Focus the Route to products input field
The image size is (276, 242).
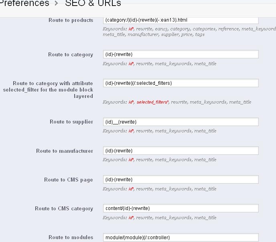(x=181, y=20)
